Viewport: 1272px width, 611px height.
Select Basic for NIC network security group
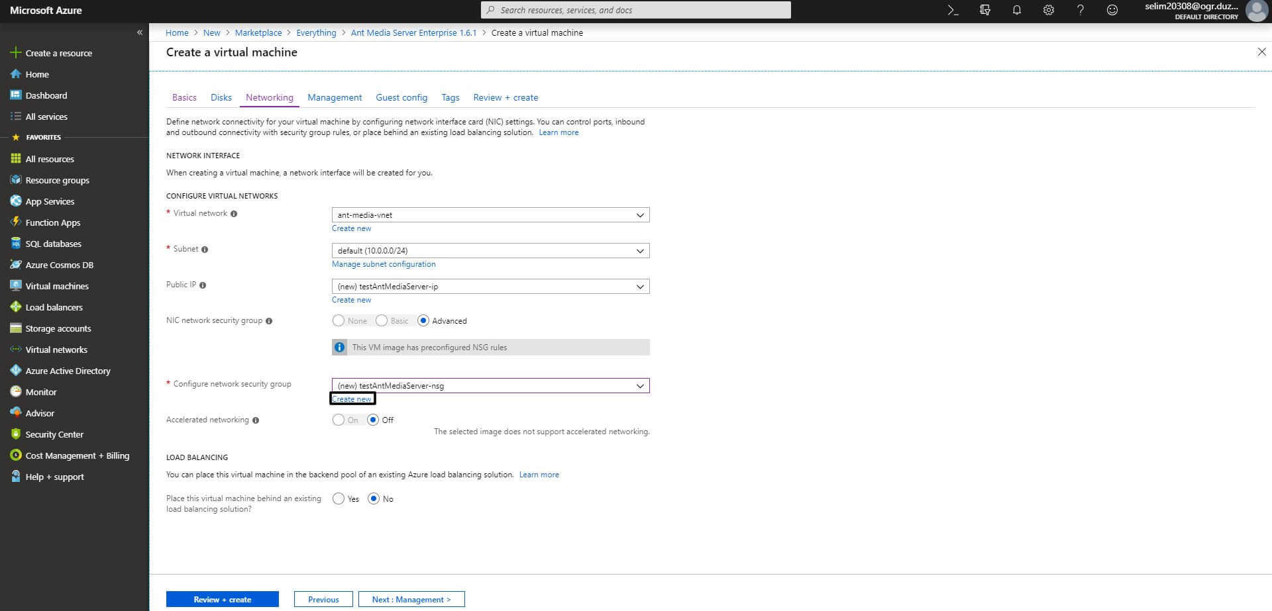point(382,320)
